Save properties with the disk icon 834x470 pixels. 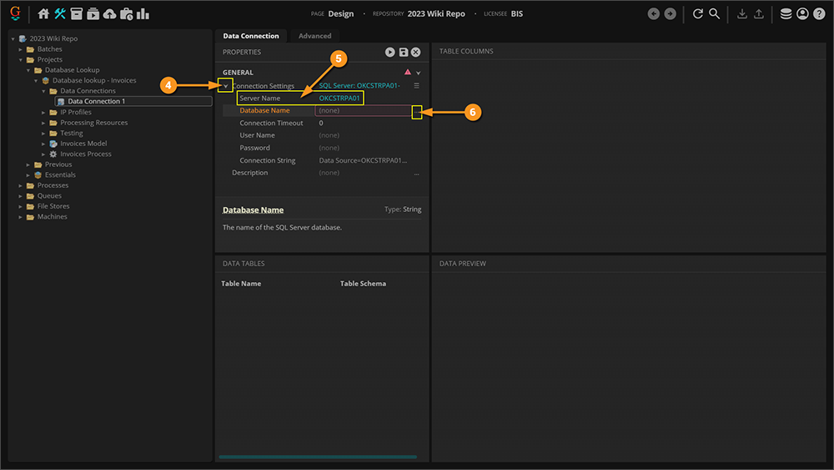tap(404, 52)
